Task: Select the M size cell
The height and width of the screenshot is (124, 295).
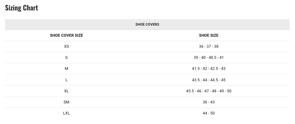Action: (66, 69)
